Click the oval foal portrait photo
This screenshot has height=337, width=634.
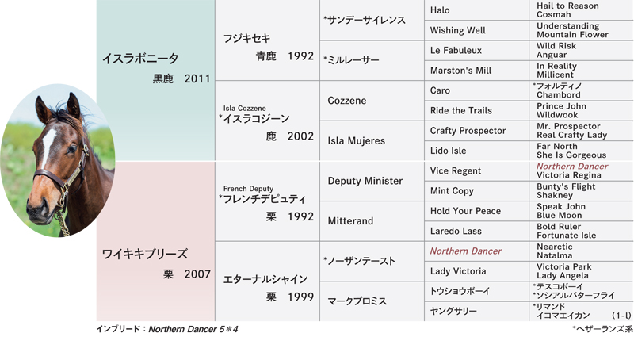click(57, 160)
